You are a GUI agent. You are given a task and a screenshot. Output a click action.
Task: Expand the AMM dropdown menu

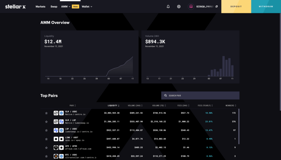66,7
